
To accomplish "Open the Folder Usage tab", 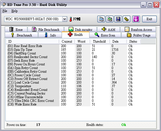I will tap(138, 35).
